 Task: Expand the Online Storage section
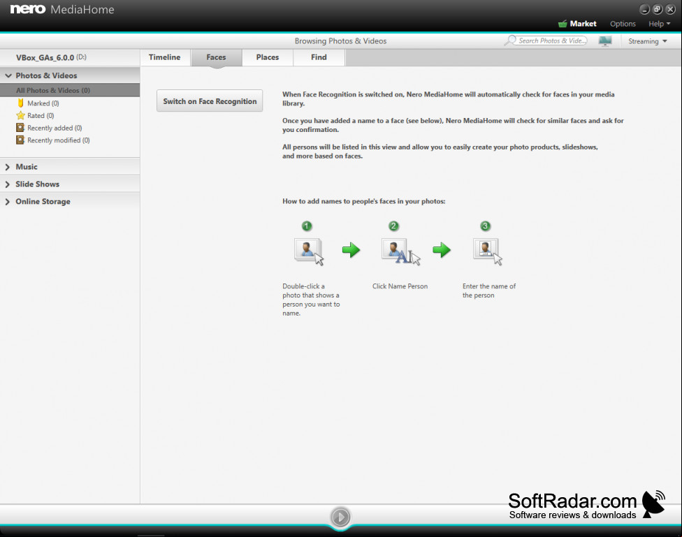[8, 202]
